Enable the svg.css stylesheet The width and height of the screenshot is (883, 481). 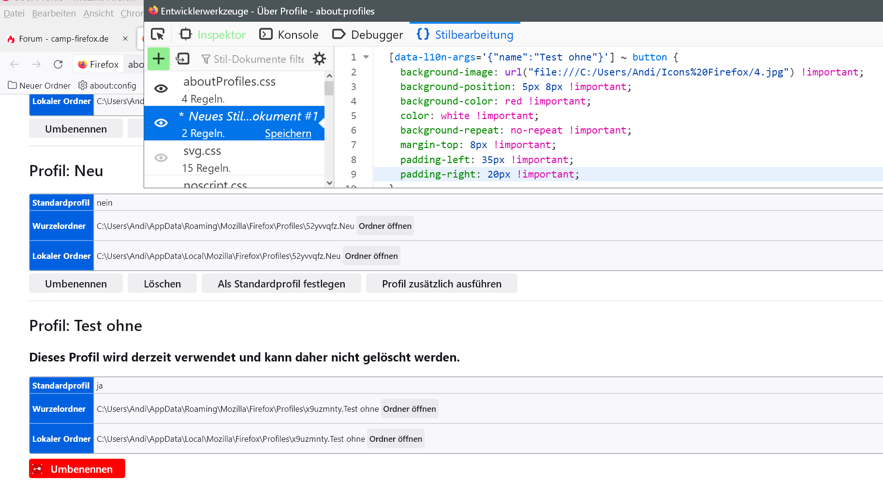[x=161, y=158]
